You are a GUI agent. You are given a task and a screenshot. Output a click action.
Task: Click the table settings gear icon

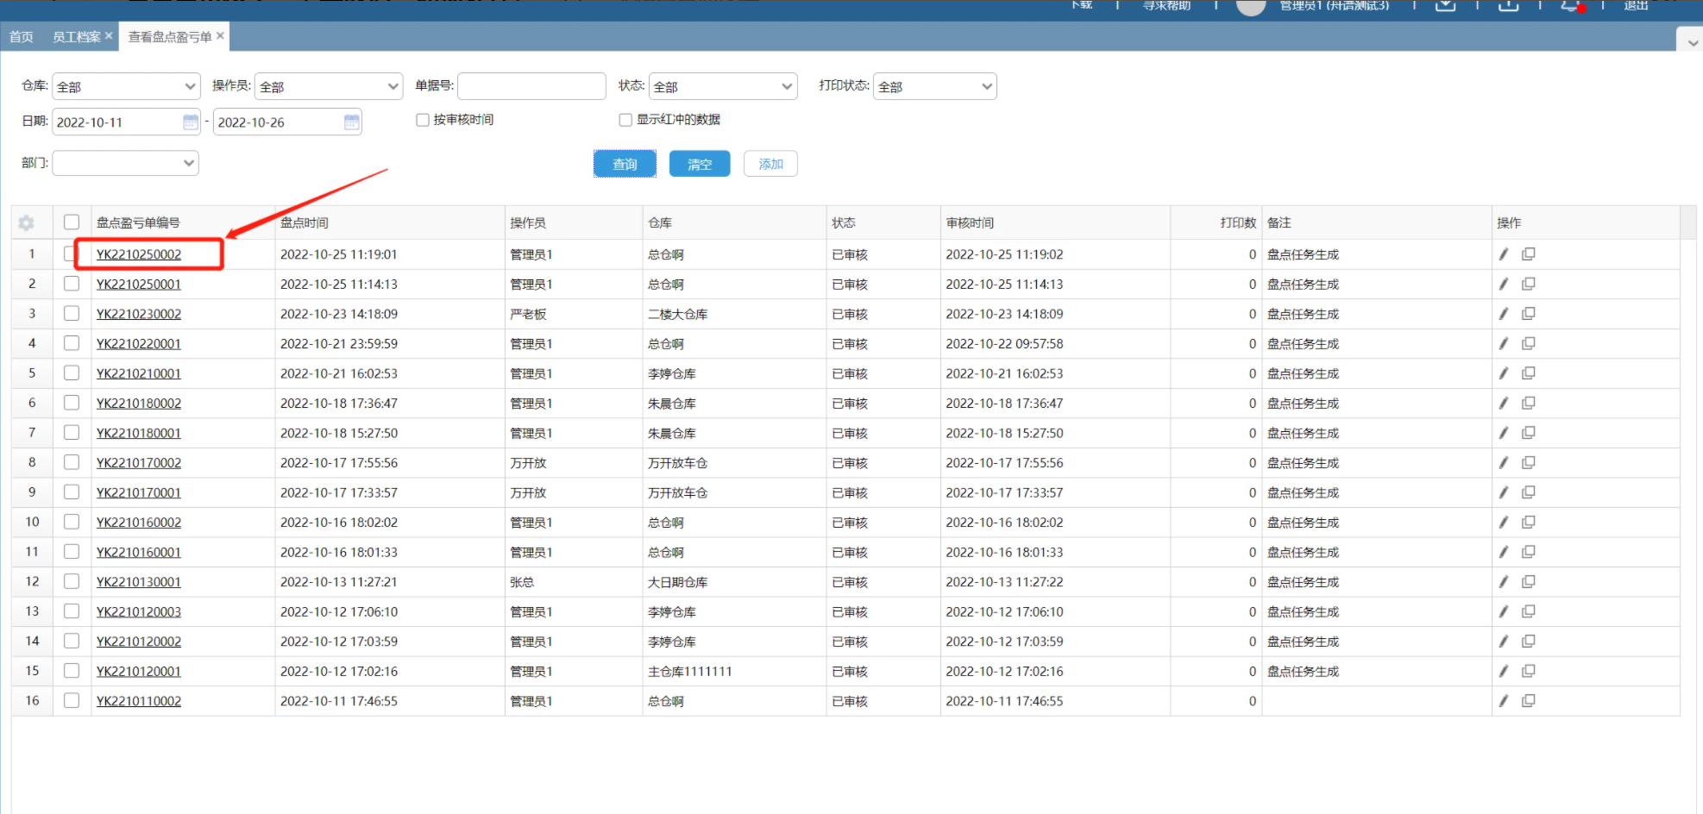tap(26, 223)
